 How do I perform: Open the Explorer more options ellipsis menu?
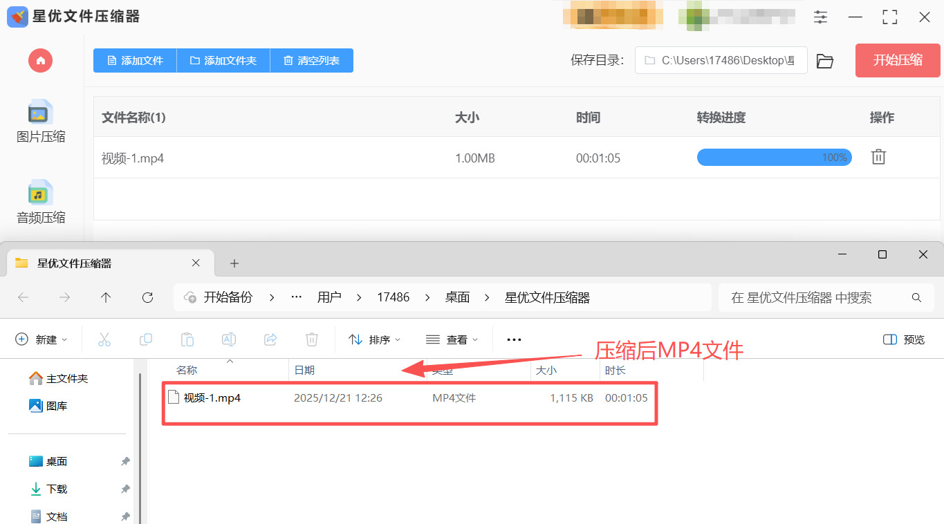click(514, 339)
